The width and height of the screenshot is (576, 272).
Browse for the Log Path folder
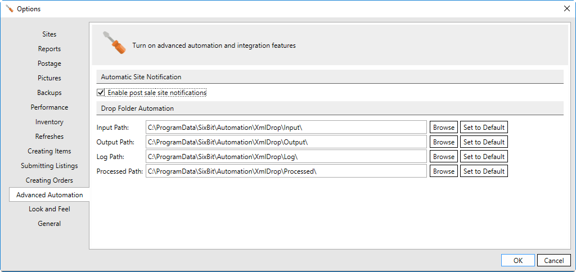(x=444, y=157)
